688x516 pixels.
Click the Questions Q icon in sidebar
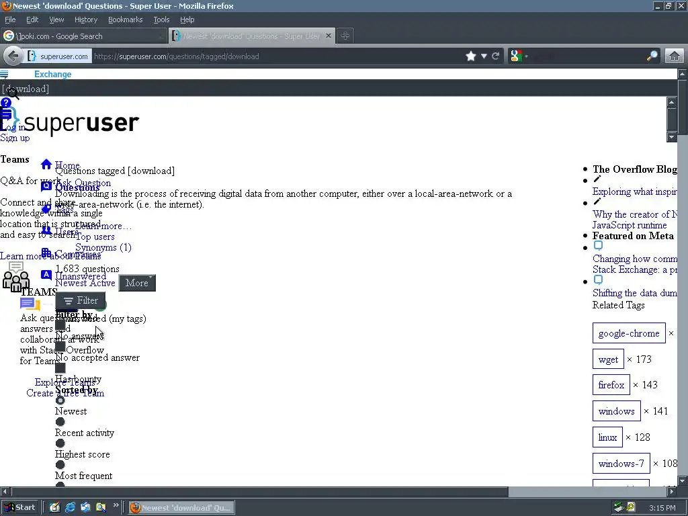(x=46, y=186)
